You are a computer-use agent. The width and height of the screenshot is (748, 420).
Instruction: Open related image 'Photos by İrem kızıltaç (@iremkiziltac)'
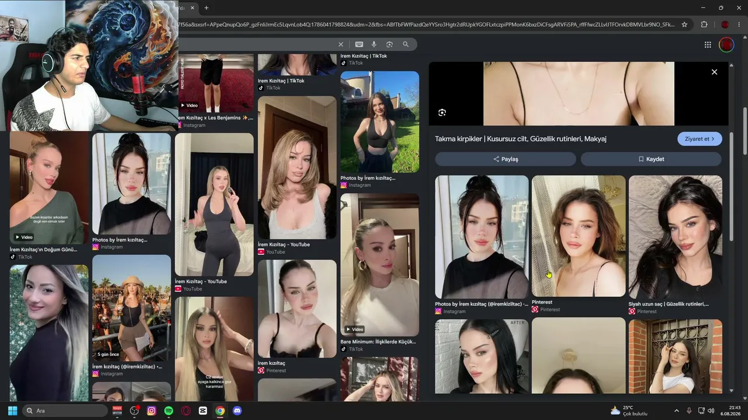pyautogui.click(x=482, y=237)
